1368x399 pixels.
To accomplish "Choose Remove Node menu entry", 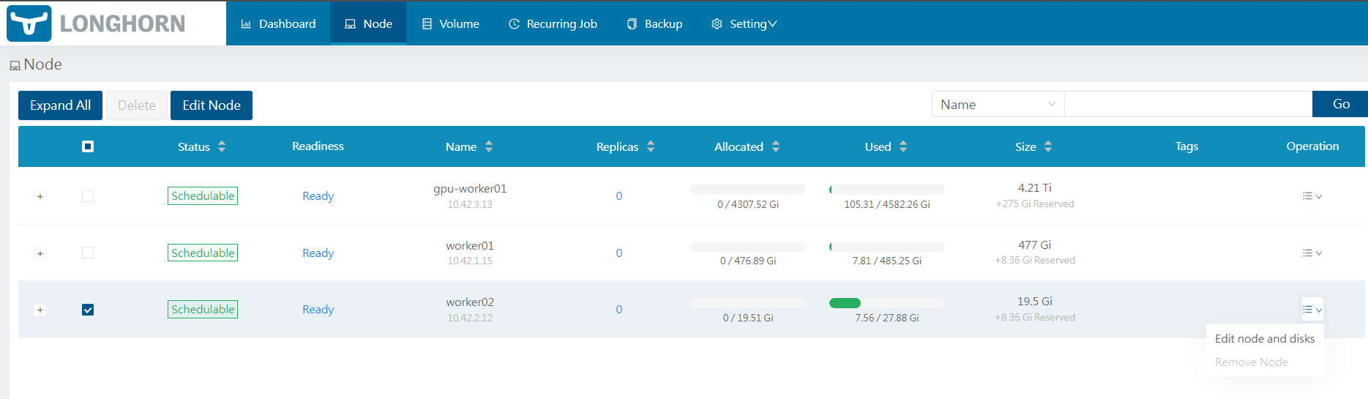I will [1265, 362].
